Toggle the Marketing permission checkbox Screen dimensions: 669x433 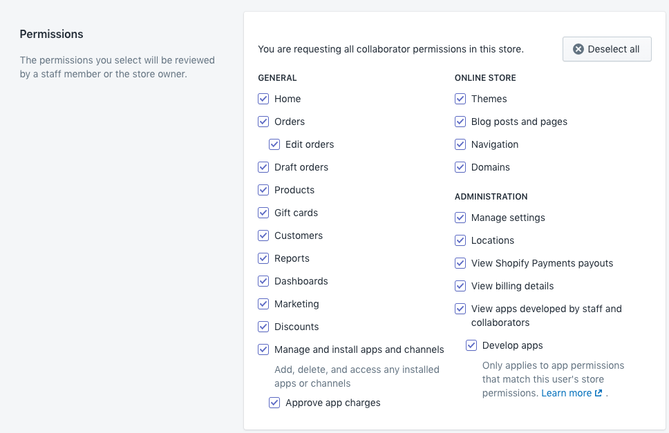[263, 304]
